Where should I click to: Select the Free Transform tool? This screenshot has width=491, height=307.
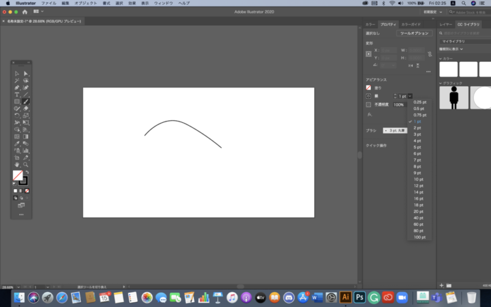(26, 122)
